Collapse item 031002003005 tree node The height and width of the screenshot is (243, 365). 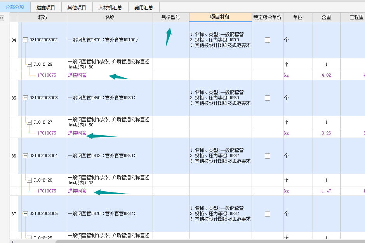25,213
